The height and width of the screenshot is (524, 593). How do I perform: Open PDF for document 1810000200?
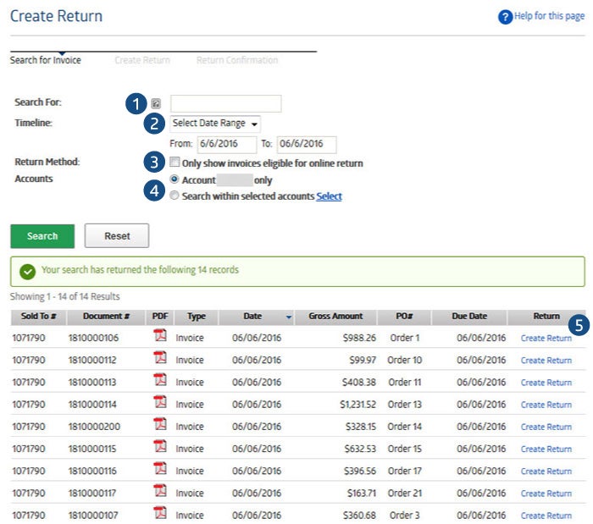[159, 425]
